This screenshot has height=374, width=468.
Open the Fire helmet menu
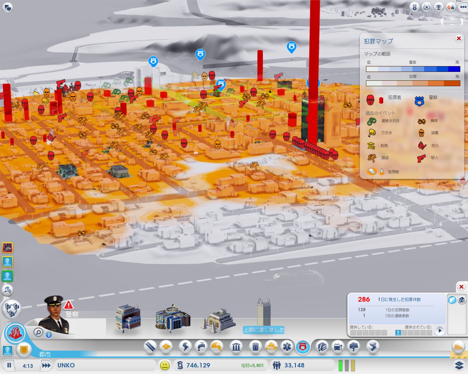[271, 346]
